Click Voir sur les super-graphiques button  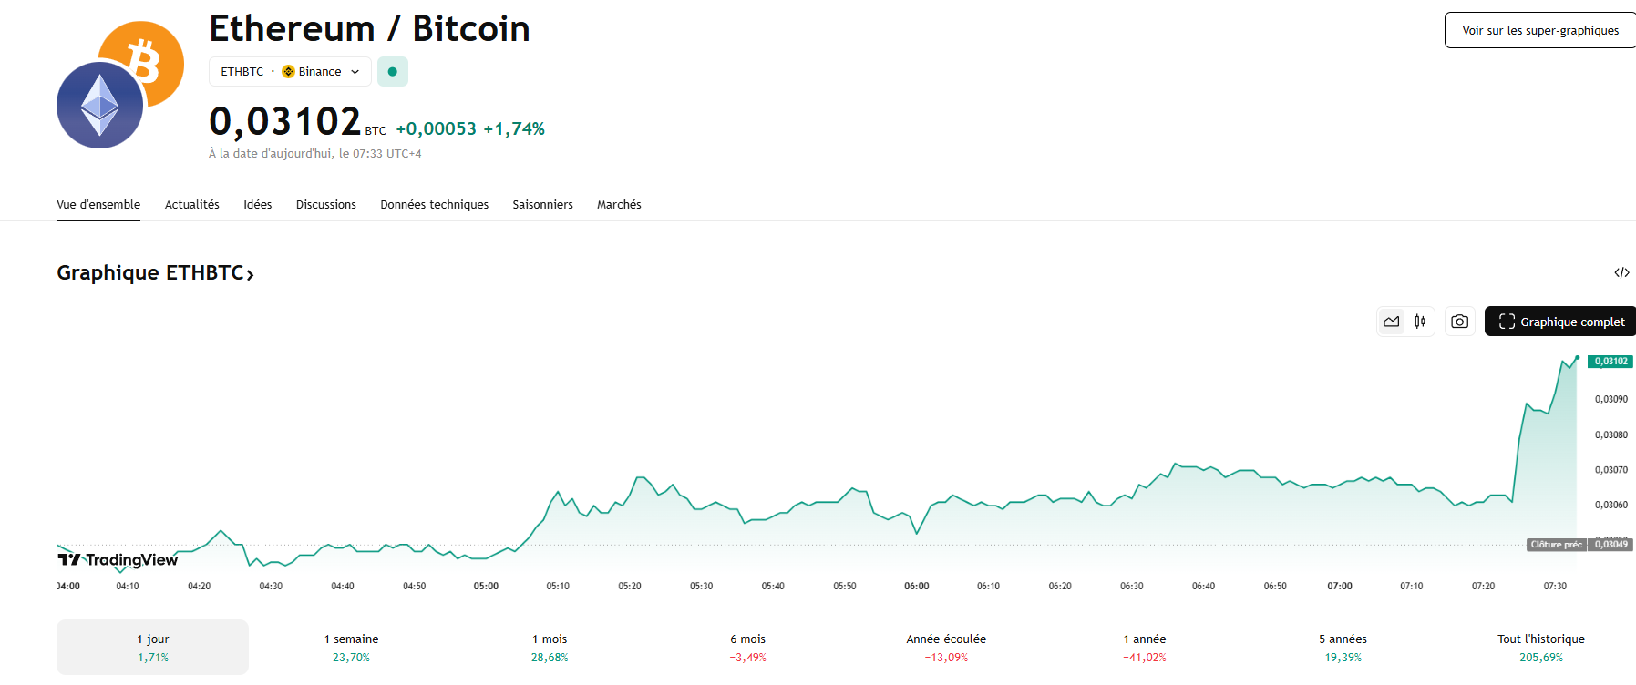1540,30
